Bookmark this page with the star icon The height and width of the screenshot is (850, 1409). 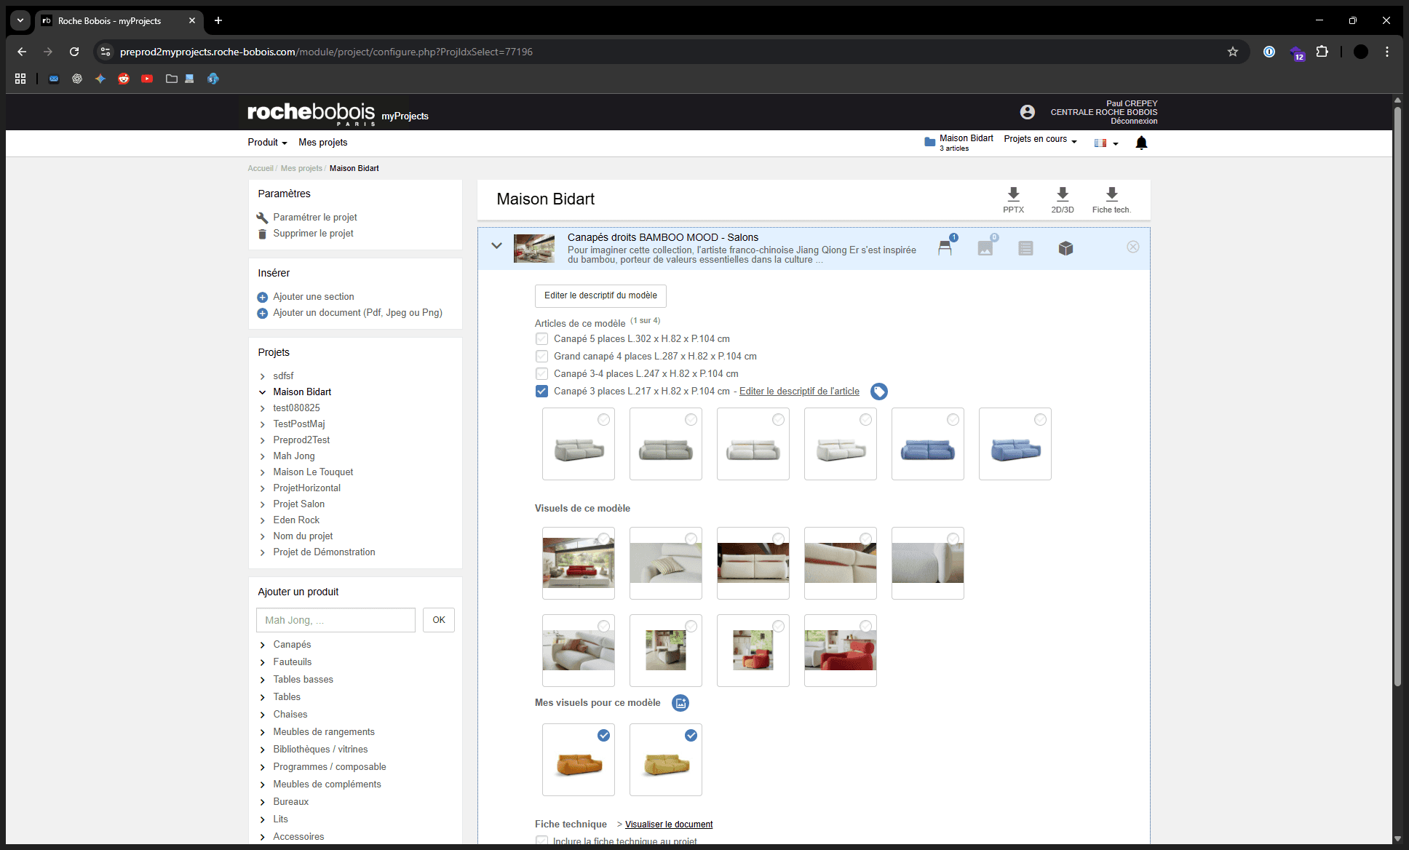1233,52
